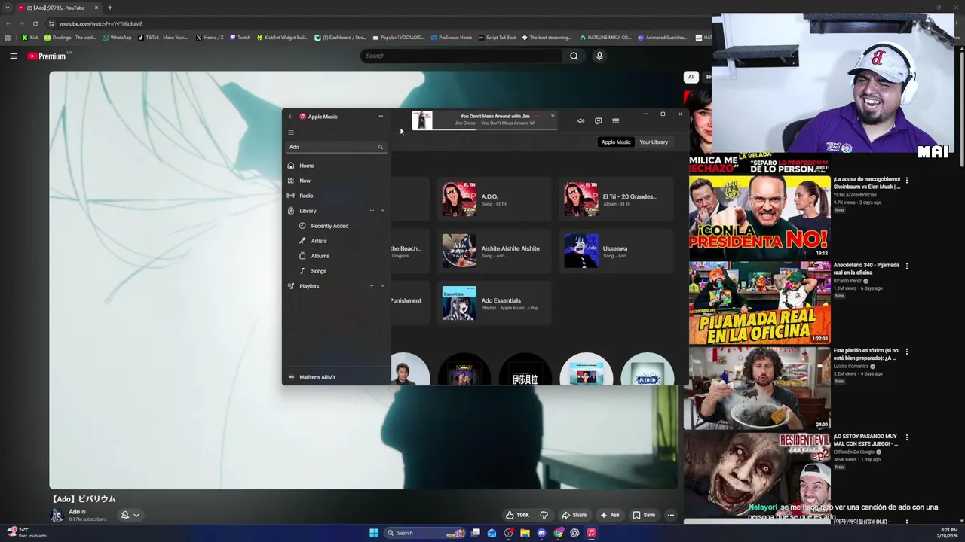Click the Apple Music search field
This screenshot has width=965, height=542.
click(x=336, y=147)
